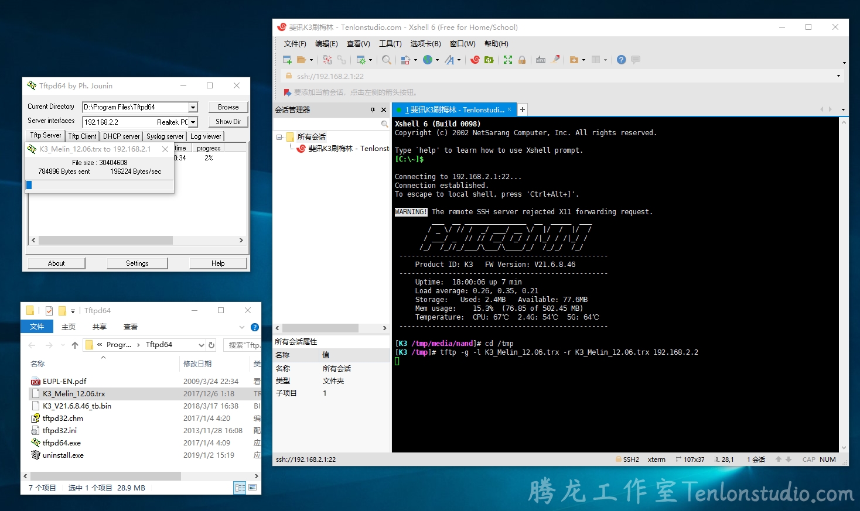This screenshot has height=511, width=860.
Task: Open the Server interfaces dropdown in Tftpd64
Action: [193, 122]
